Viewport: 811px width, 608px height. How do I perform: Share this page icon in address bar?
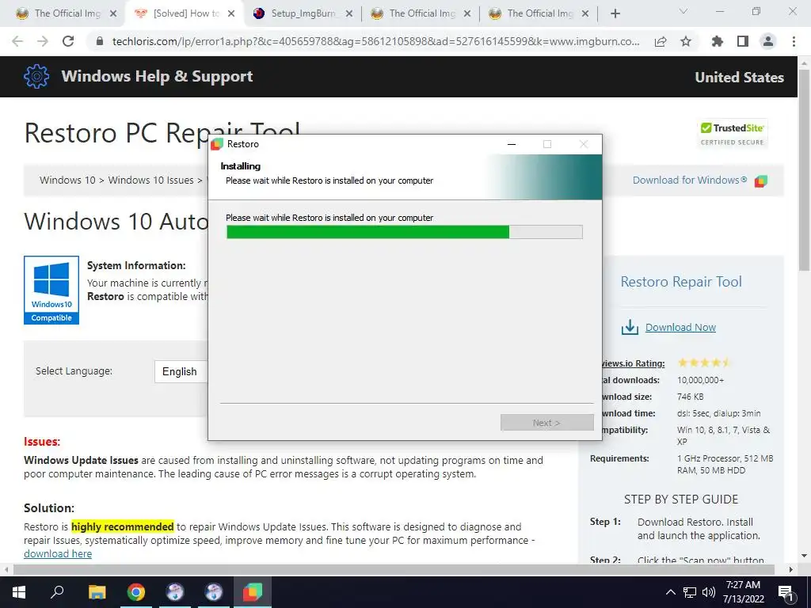661,41
